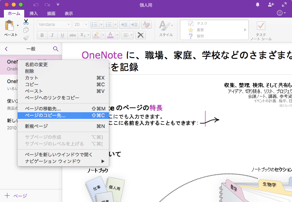292x202 pixels.
Task: Check the タスク tag checkbox
Action: coord(191,23)
